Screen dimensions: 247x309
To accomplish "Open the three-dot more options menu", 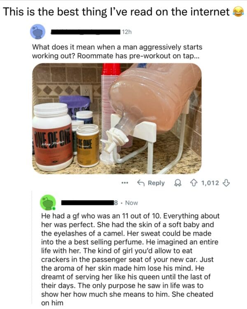I will [x=124, y=183].
